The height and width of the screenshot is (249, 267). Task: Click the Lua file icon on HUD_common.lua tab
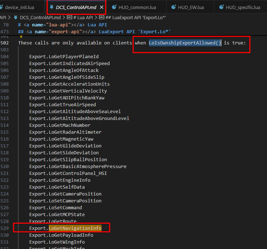(114, 7)
